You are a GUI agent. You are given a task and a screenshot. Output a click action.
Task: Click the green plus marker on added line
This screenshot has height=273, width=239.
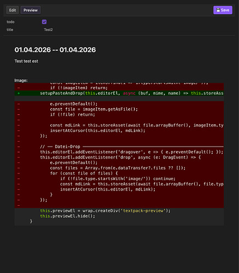pos(19,93)
